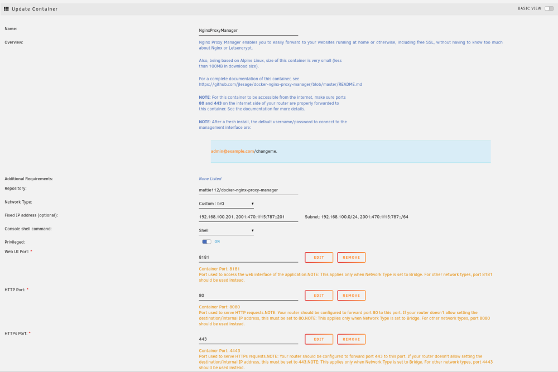Click the Overview label
This screenshot has width=558, height=372.
(14, 42)
